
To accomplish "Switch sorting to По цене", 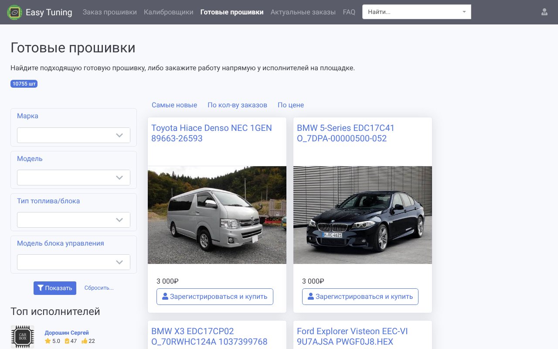I will (x=290, y=105).
